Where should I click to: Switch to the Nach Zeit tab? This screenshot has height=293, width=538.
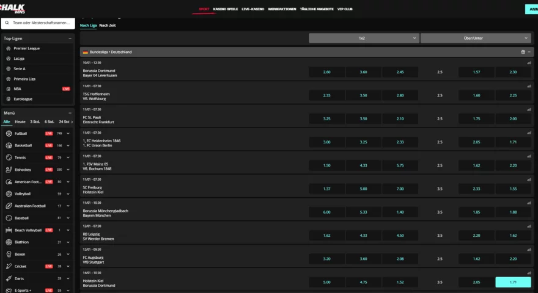point(108,26)
